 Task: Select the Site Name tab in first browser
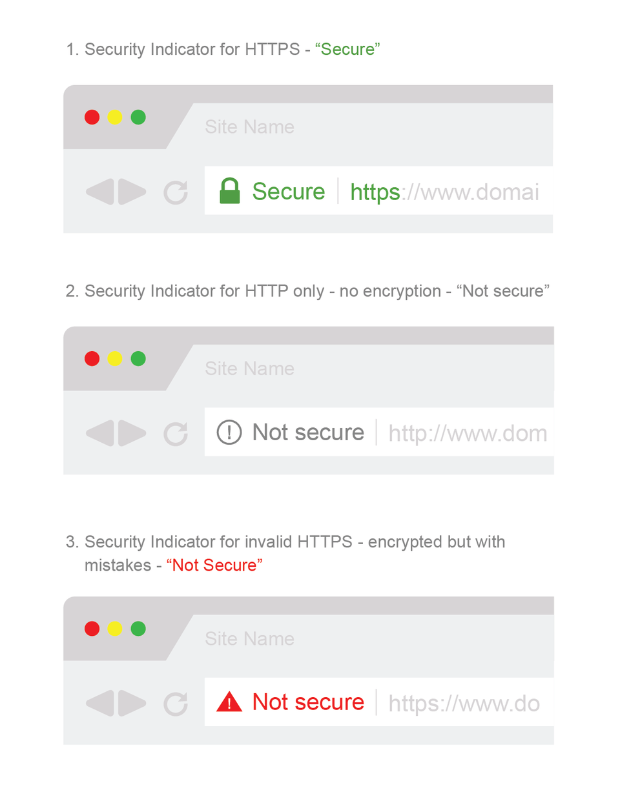coord(249,127)
